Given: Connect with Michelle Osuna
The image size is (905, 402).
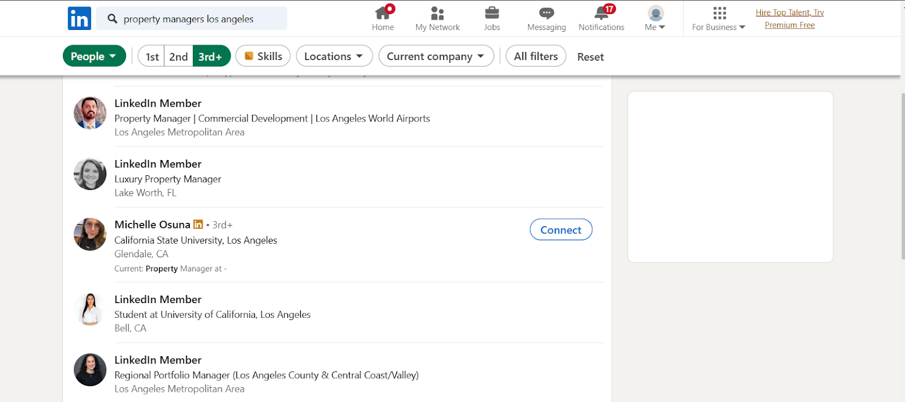Looking at the screenshot, I should point(561,230).
